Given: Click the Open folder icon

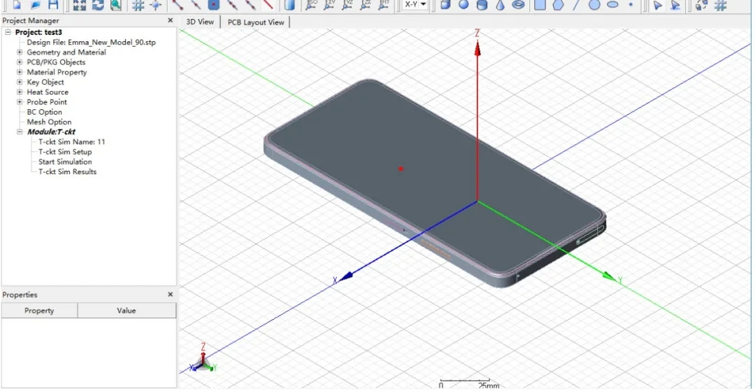Looking at the screenshot, I should 35,4.
